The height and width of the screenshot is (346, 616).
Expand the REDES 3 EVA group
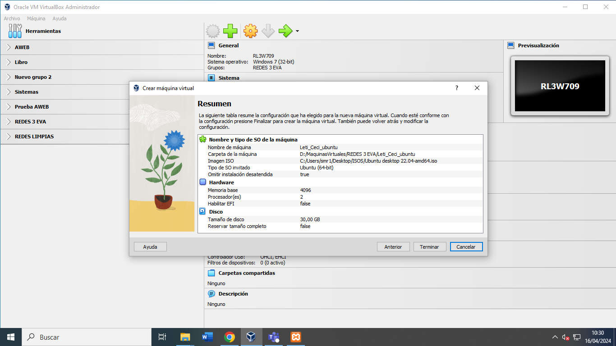click(9, 122)
